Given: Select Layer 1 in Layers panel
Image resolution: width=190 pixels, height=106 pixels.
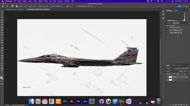Looking at the screenshot, I should tap(177, 80).
